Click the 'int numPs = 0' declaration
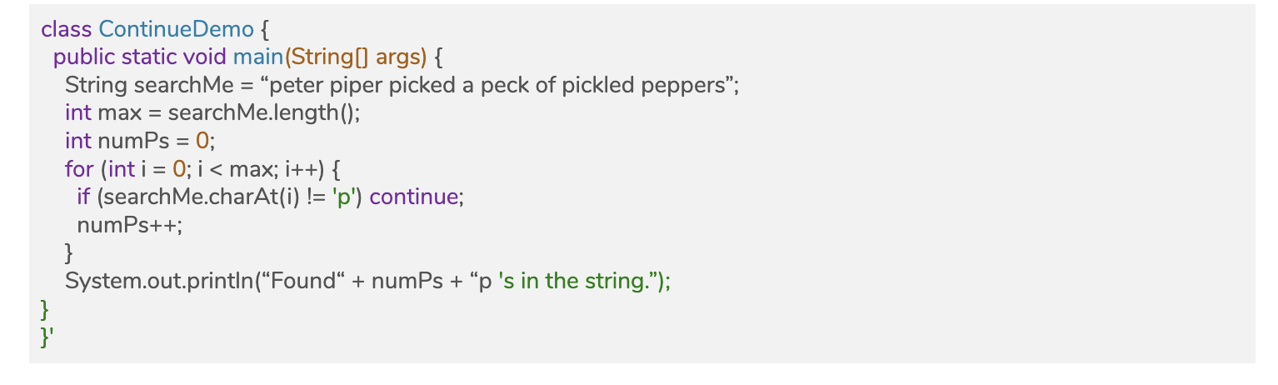 (140, 142)
